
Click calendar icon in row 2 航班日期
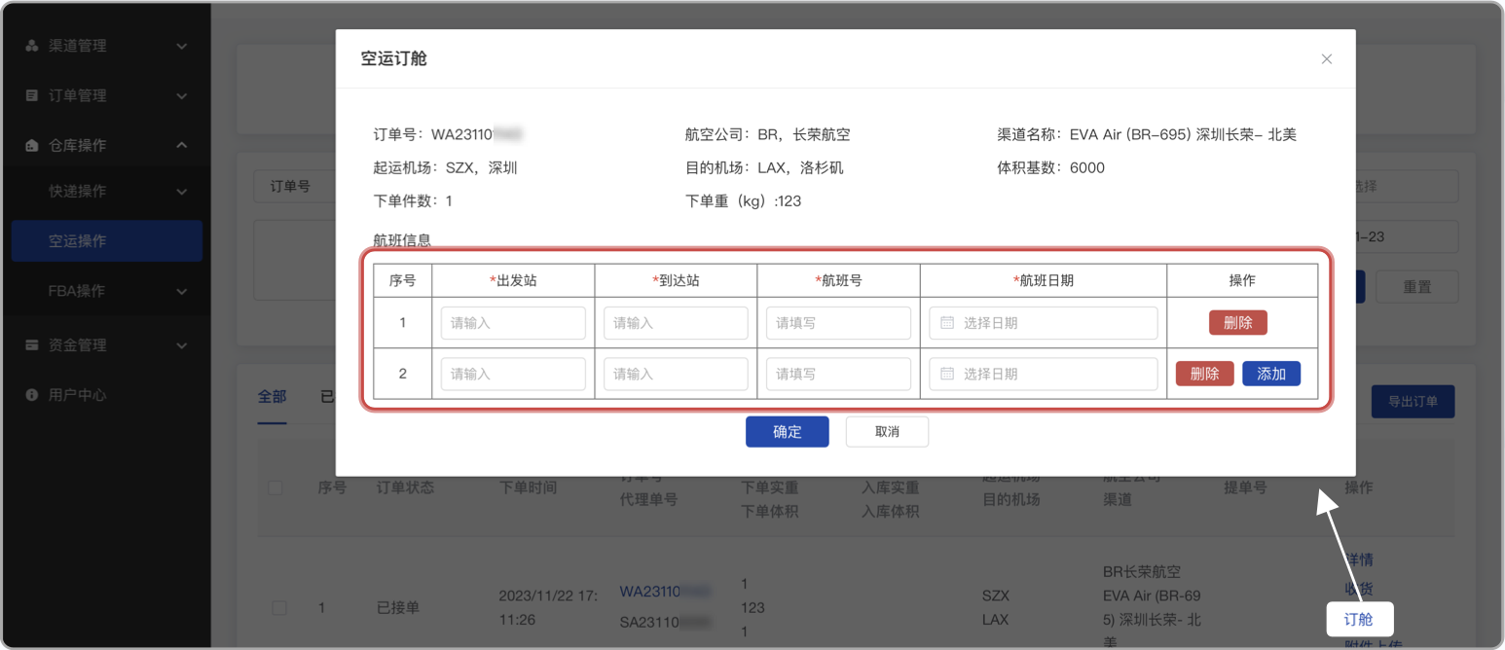click(945, 374)
